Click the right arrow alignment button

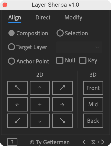pyautogui.click(x=62, y=104)
